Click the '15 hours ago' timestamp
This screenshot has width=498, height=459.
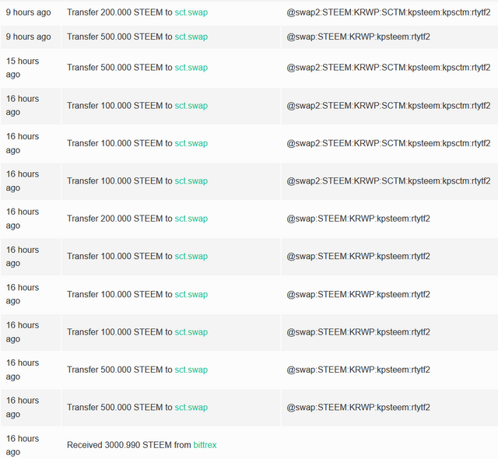[23, 68]
